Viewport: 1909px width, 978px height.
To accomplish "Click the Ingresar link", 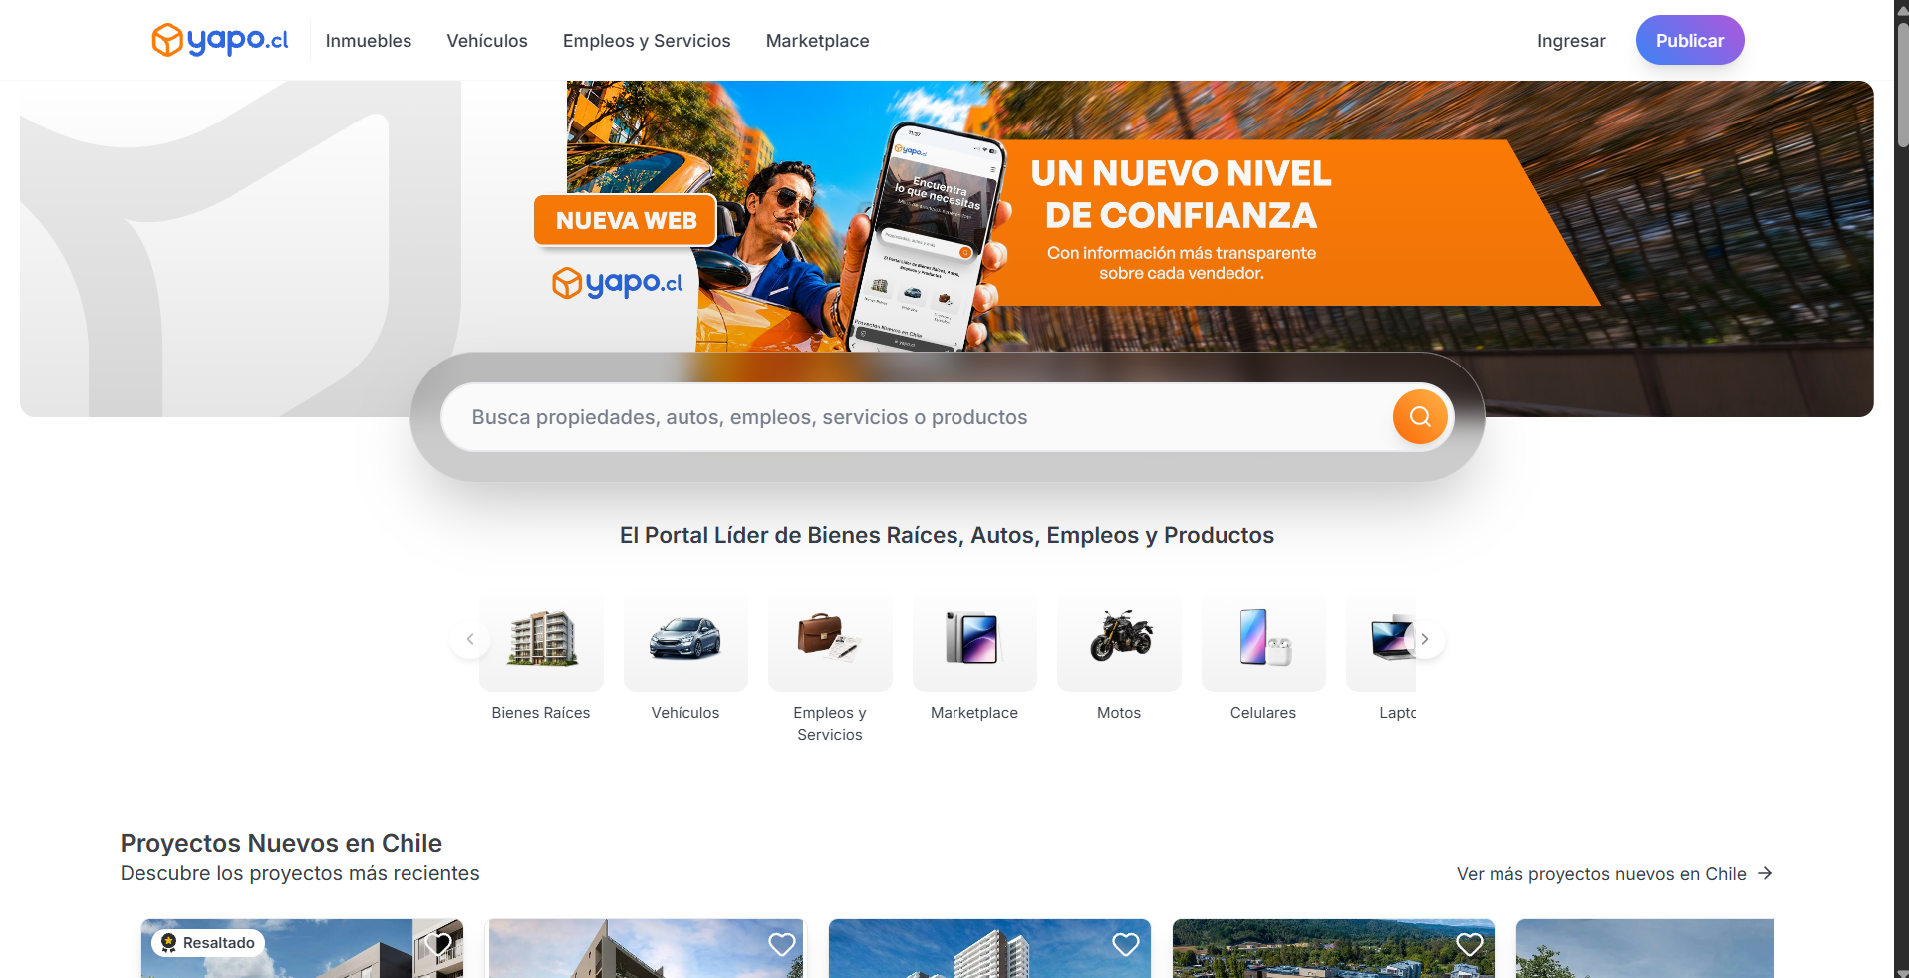I will tap(1571, 41).
